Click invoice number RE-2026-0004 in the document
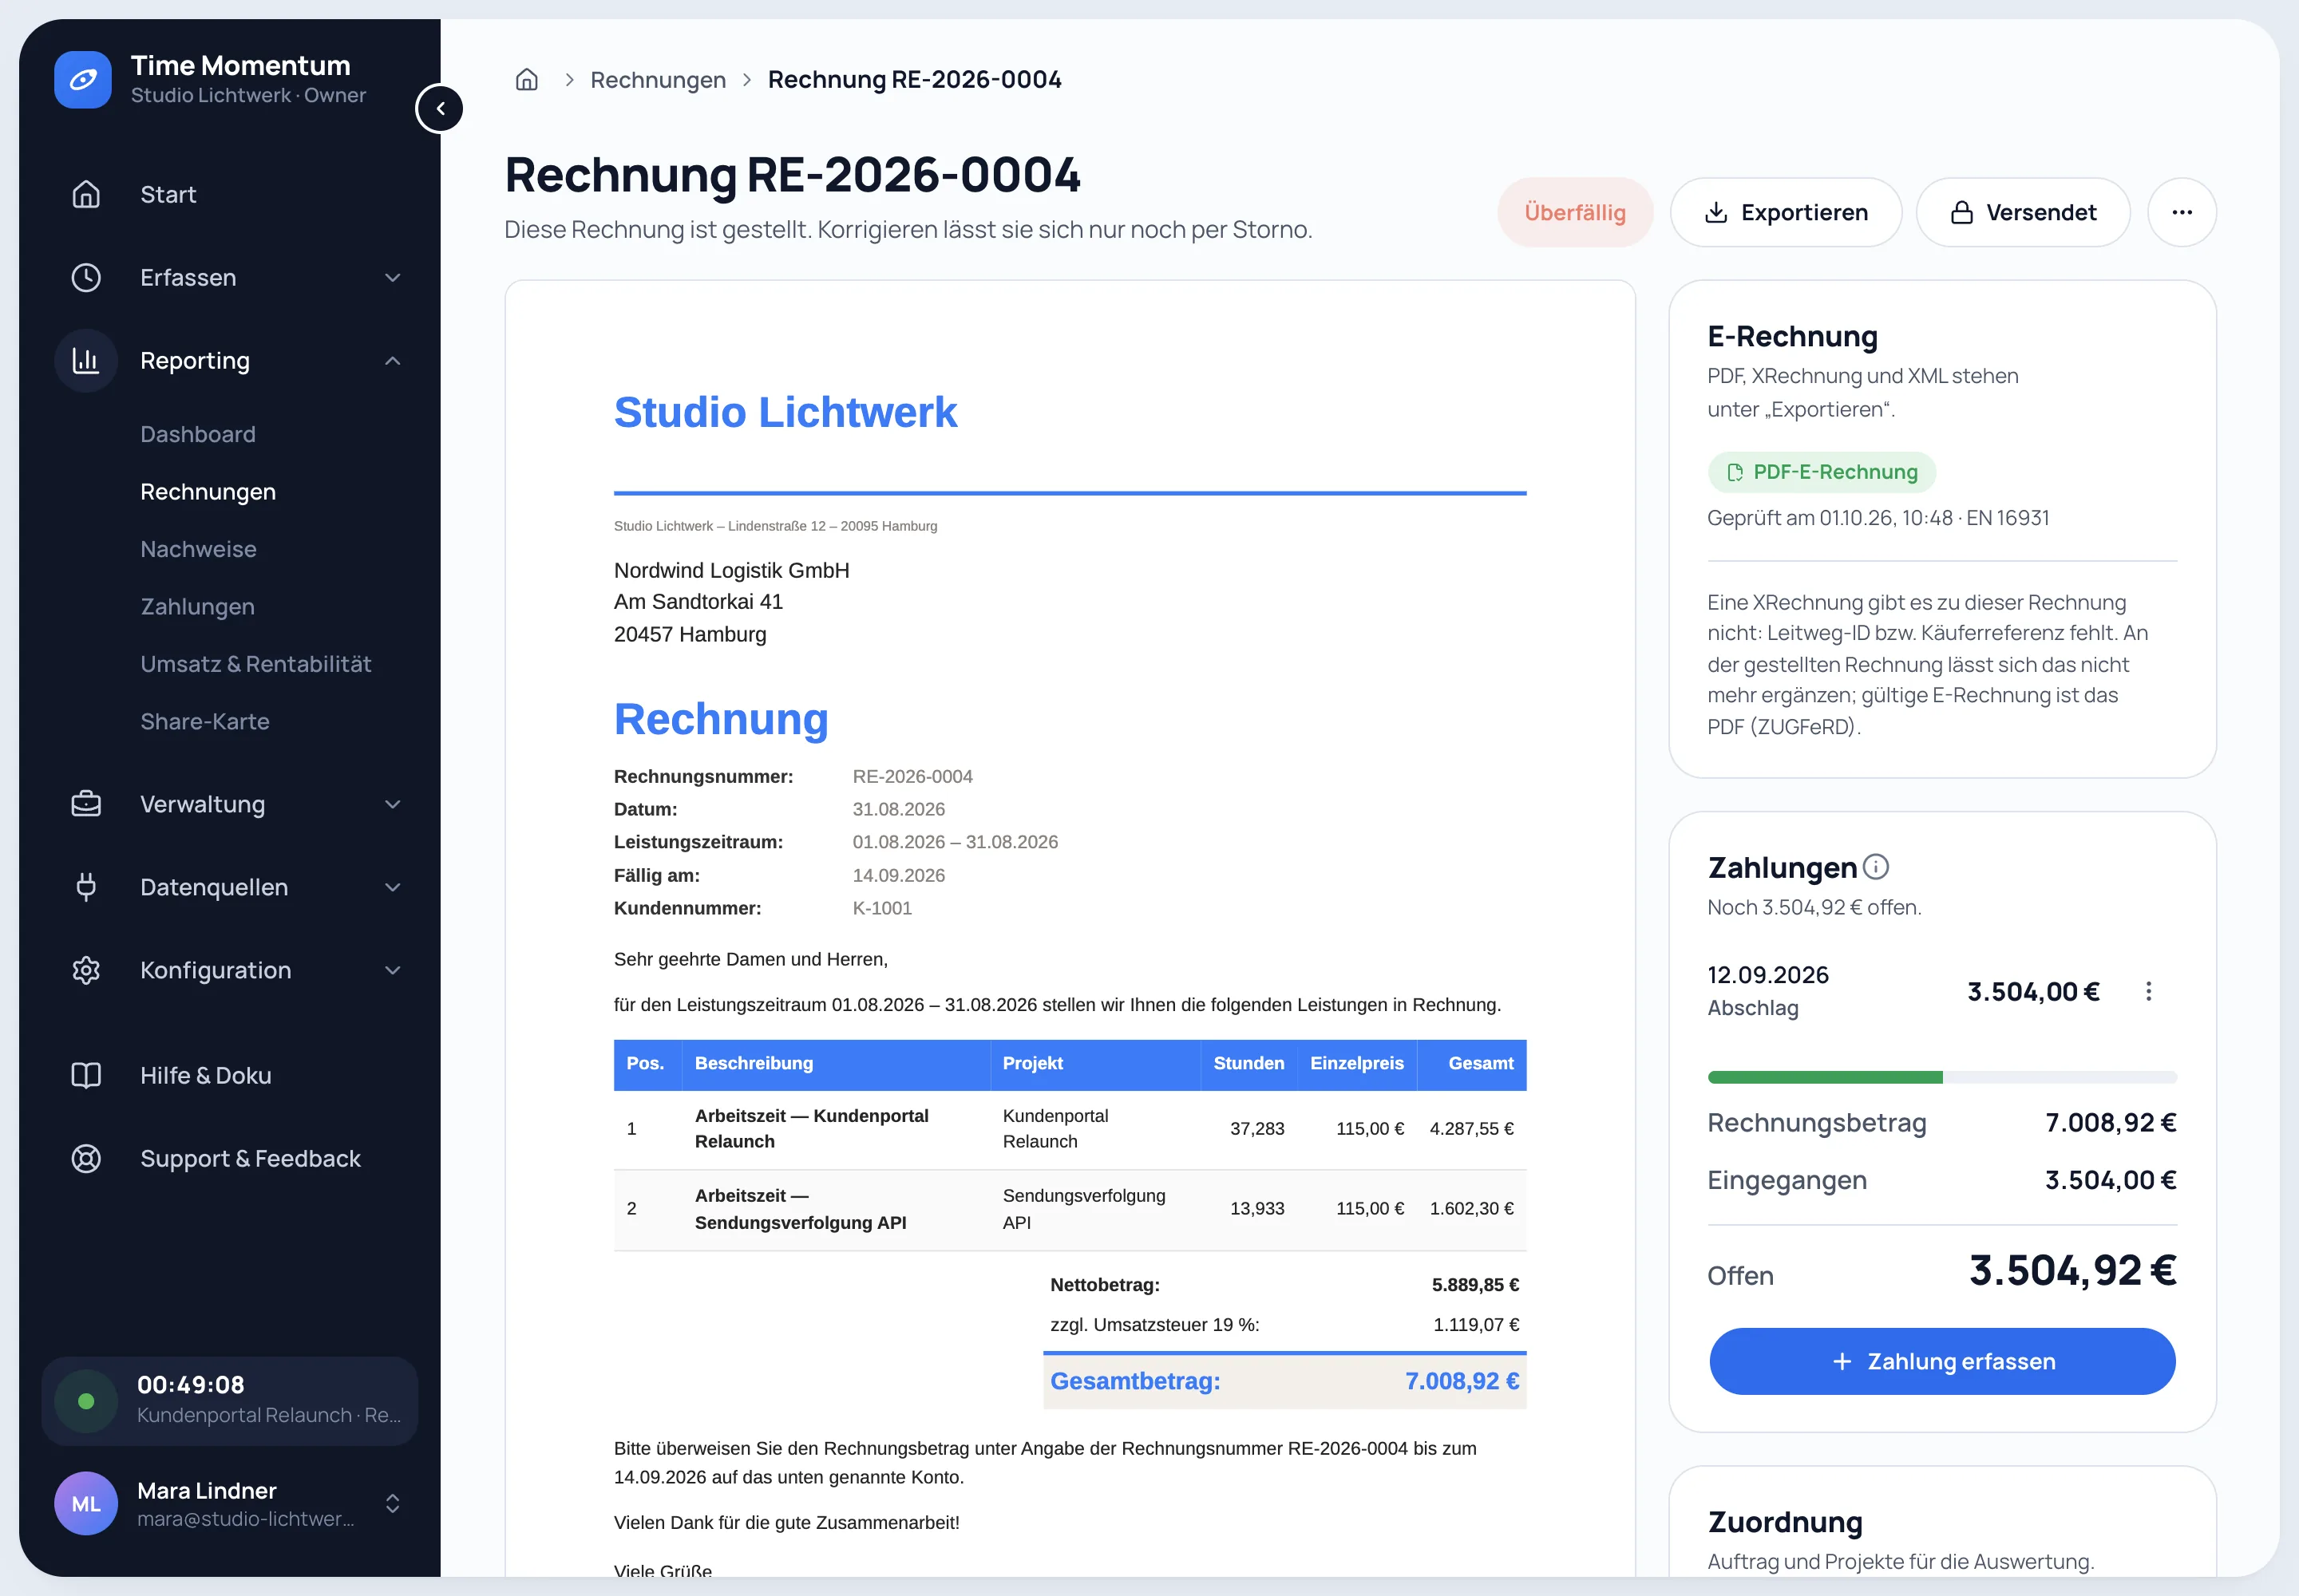Screen dimensions: 2299x1596 (x=912, y=776)
